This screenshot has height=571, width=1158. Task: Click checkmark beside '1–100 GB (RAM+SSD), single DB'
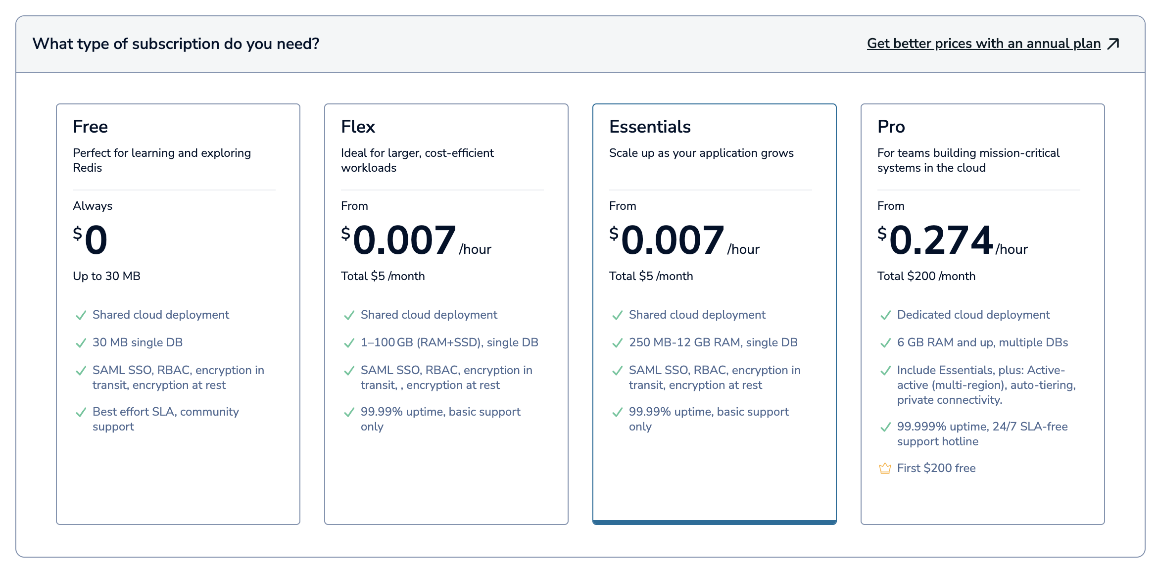[349, 343]
